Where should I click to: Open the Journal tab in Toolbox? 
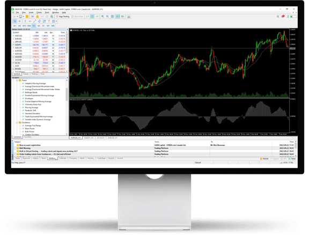point(120,158)
